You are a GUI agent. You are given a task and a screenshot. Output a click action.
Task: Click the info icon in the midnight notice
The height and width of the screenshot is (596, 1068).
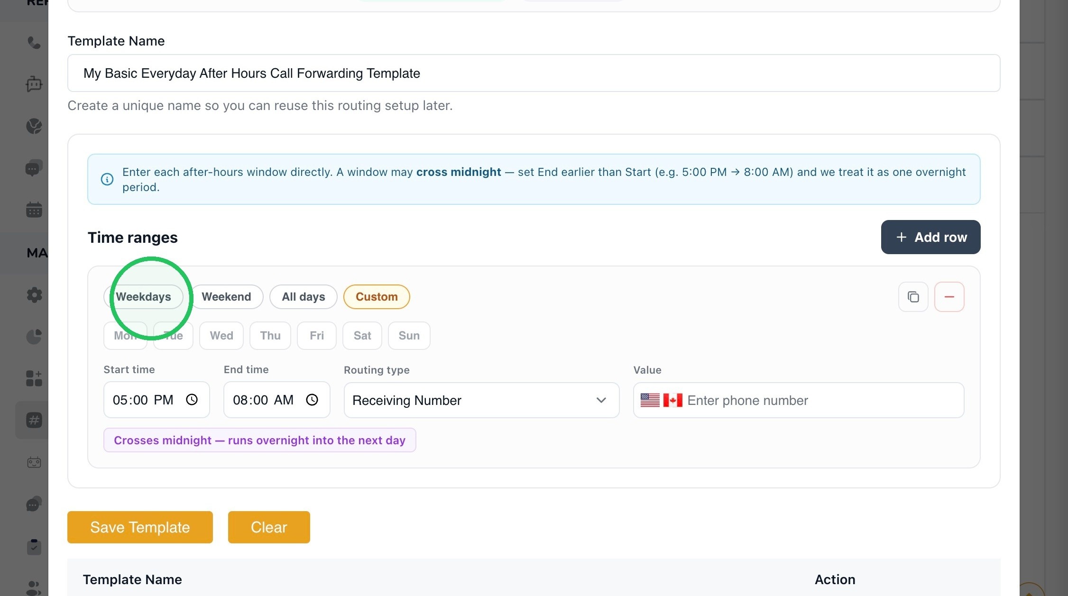(x=107, y=179)
